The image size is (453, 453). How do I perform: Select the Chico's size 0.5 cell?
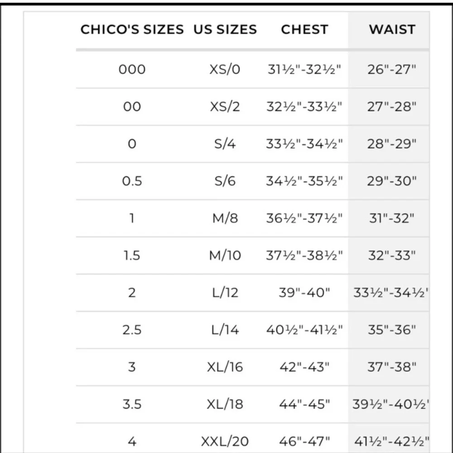pyautogui.click(x=132, y=181)
